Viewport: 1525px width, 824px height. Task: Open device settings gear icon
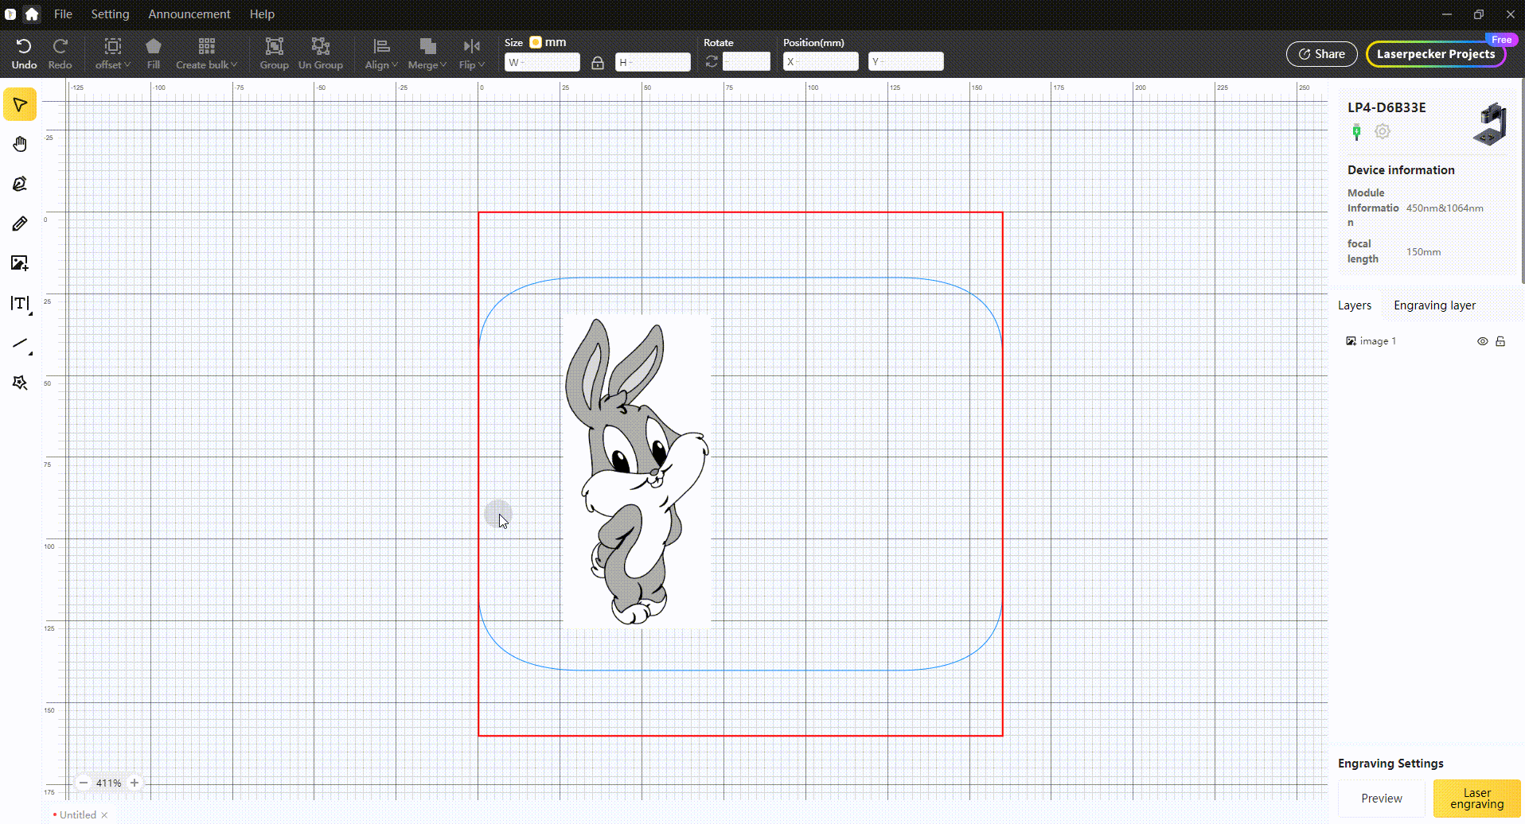pyautogui.click(x=1383, y=132)
